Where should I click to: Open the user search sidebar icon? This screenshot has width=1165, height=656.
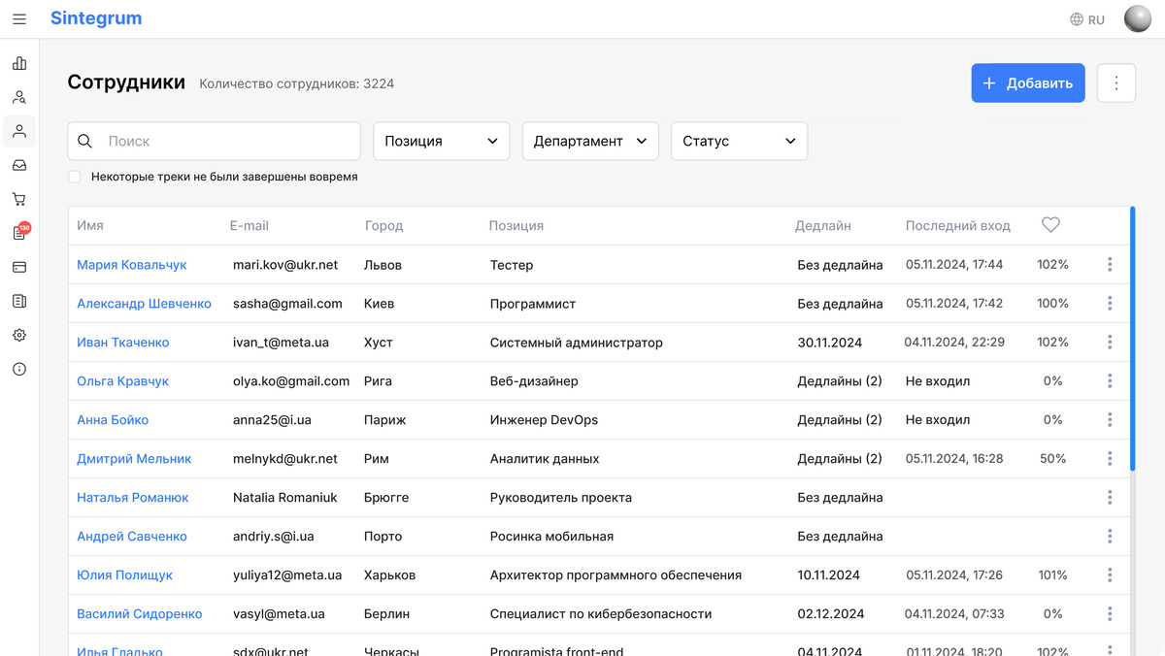pyautogui.click(x=19, y=97)
